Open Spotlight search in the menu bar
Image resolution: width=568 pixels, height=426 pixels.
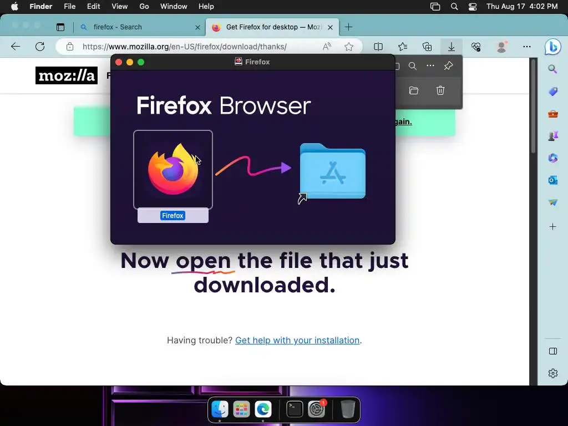(x=454, y=7)
